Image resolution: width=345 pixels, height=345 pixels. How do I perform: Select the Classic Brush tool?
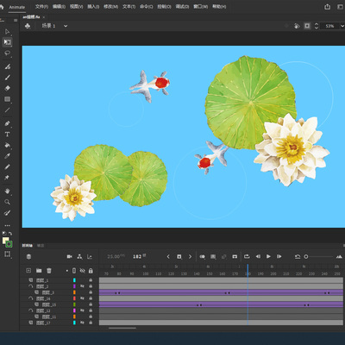[x=8, y=78]
